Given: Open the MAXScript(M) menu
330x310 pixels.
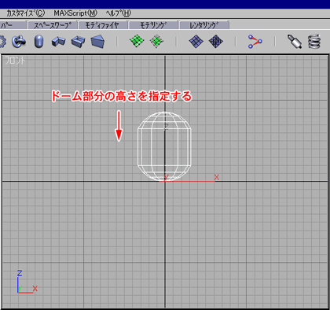Looking at the screenshot, I should coord(75,13).
